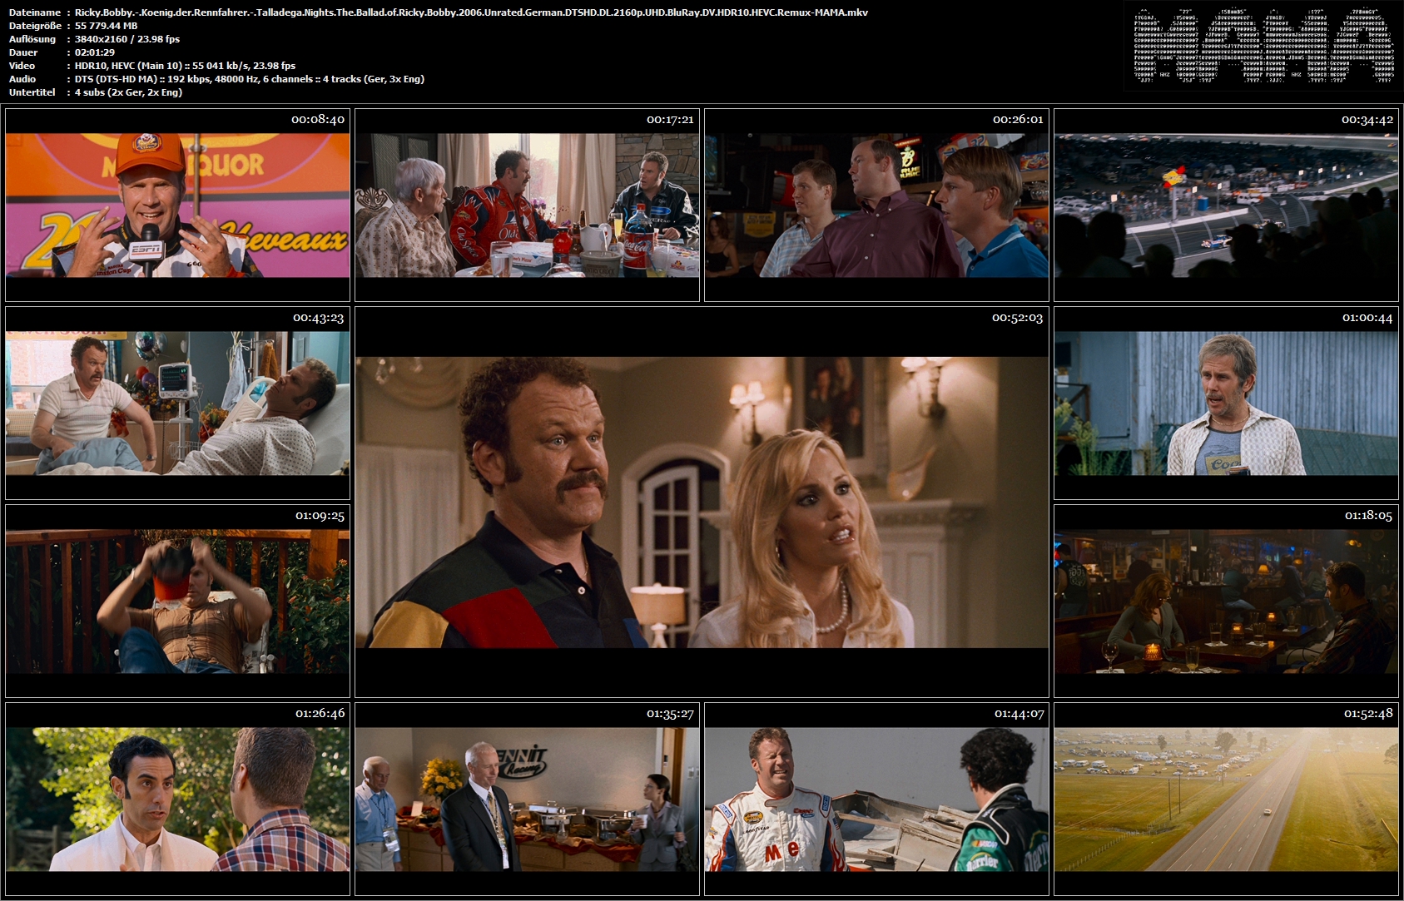Click the video info line starting HDR10, HEVC
The height and width of the screenshot is (901, 1404).
(185, 66)
